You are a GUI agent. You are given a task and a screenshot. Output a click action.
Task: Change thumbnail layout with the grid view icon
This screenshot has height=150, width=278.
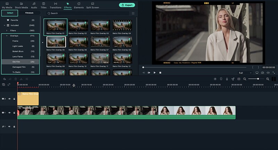pyautogui.click(x=133, y=13)
